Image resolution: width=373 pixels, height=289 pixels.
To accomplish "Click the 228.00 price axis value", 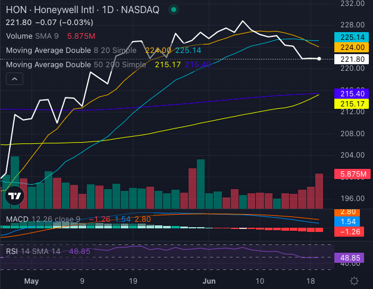I will pyautogui.click(x=352, y=25).
